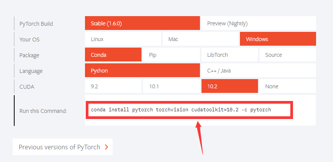The image size is (333, 162).
Task: Click the Run this Command label
Action: (43, 111)
